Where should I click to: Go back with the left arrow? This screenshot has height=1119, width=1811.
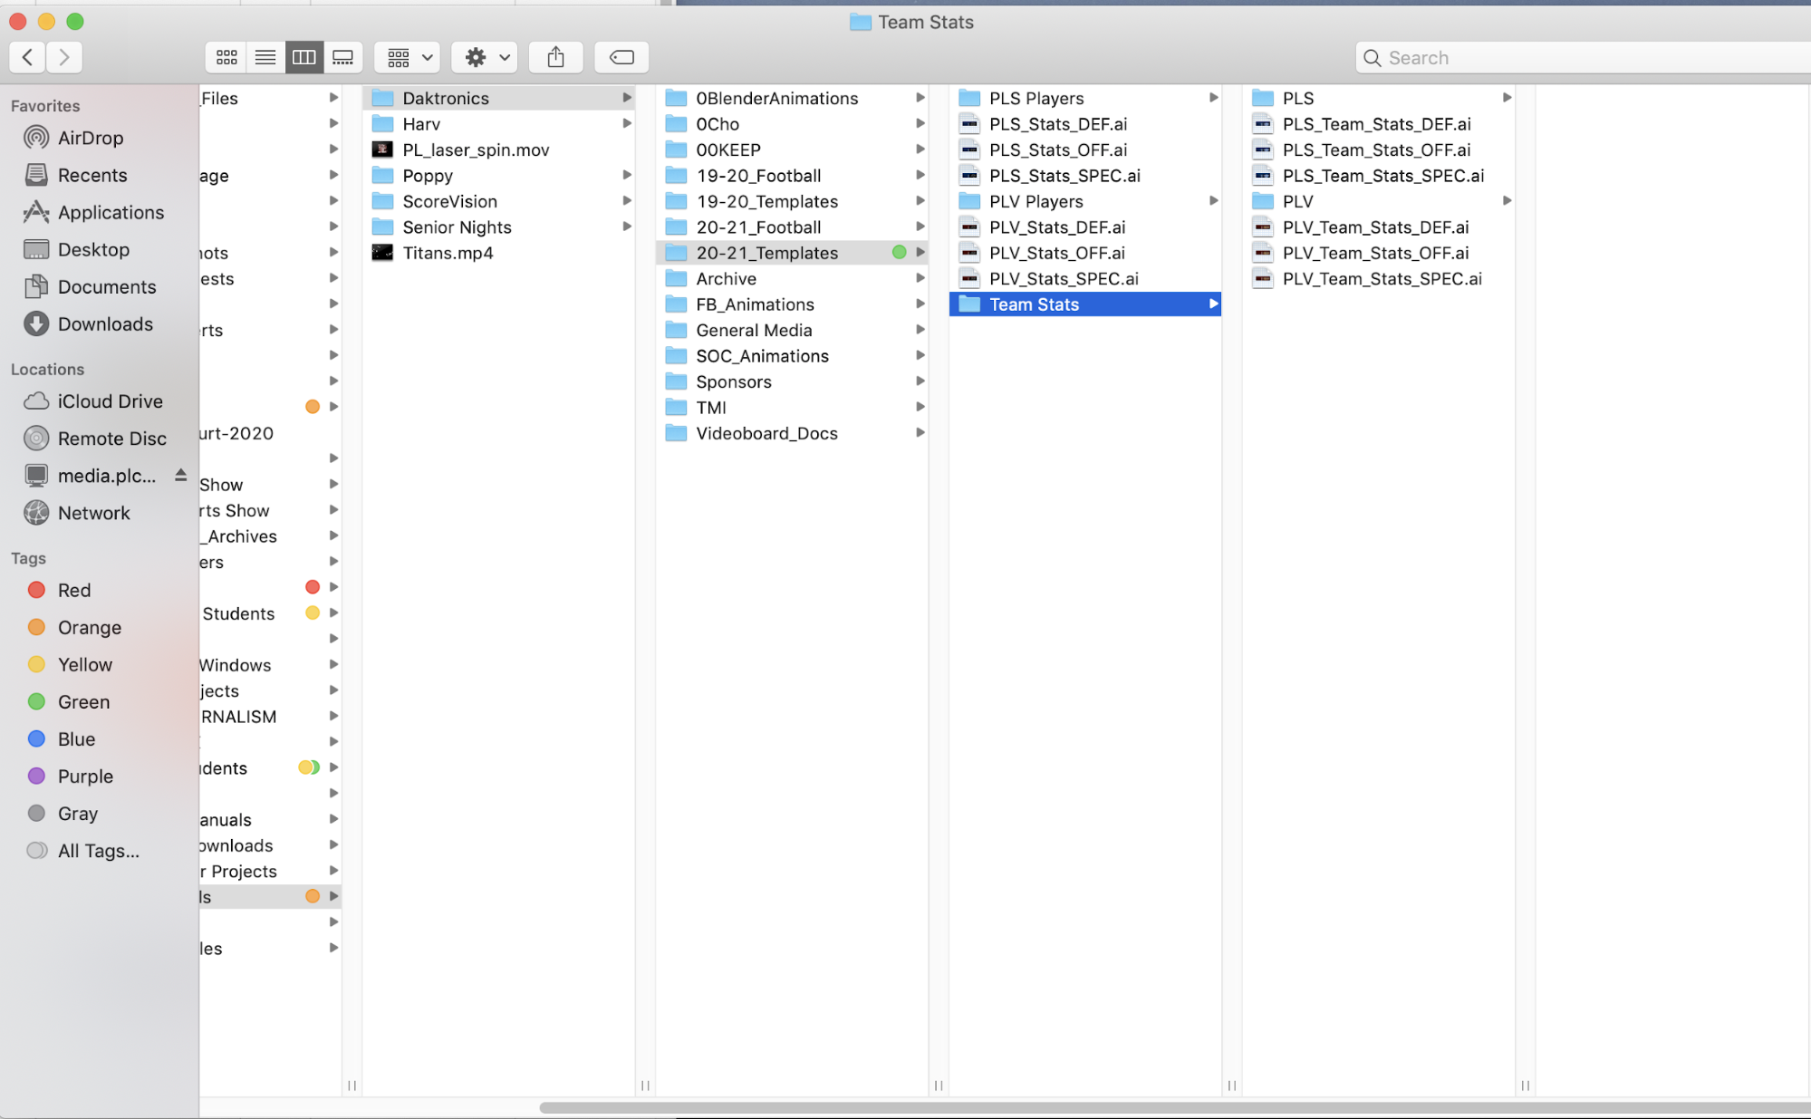tap(28, 57)
